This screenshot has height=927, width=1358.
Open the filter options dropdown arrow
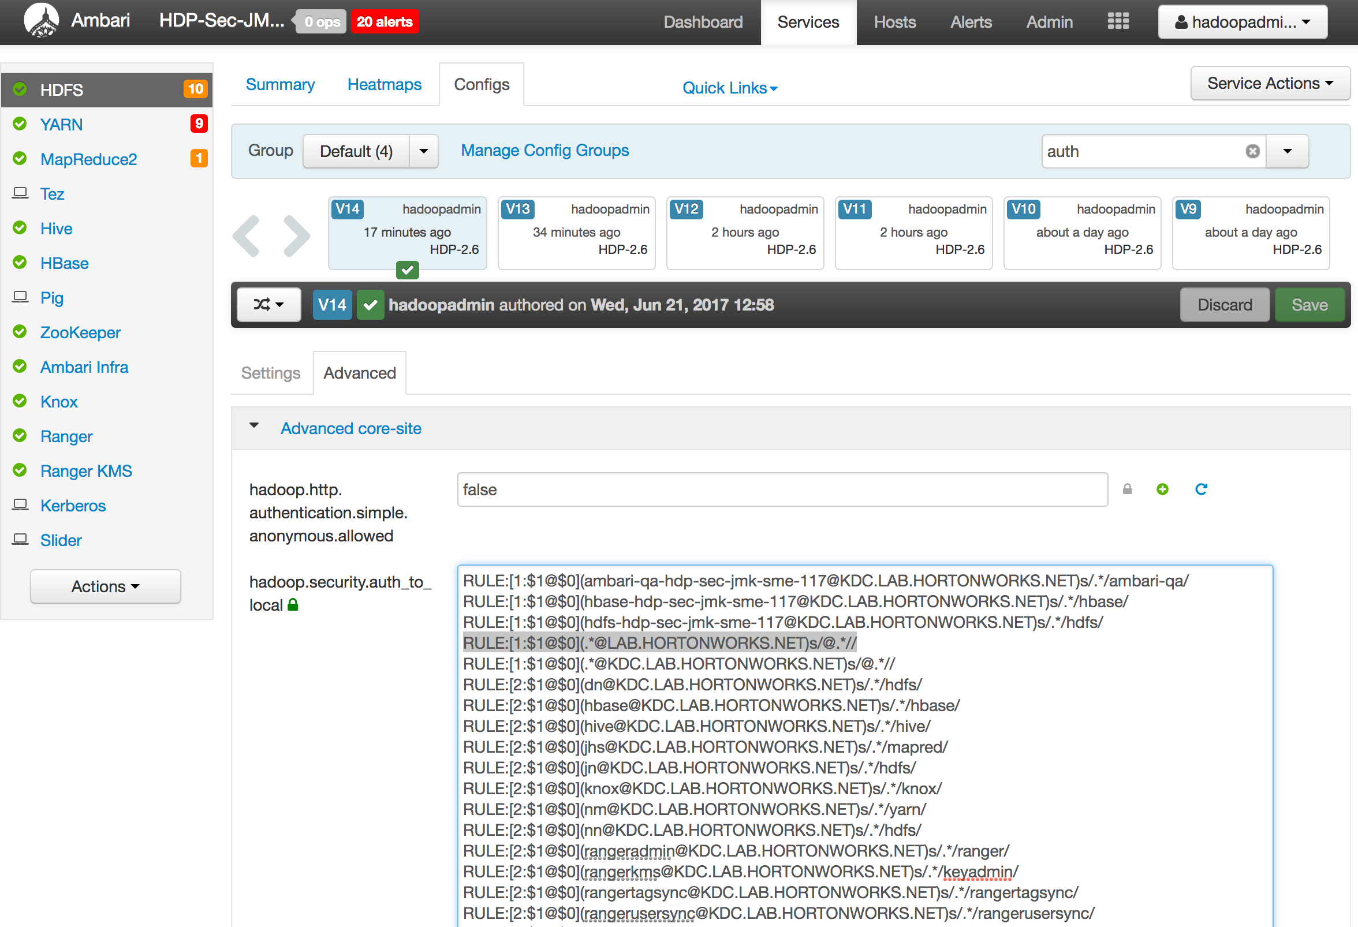point(1287,151)
